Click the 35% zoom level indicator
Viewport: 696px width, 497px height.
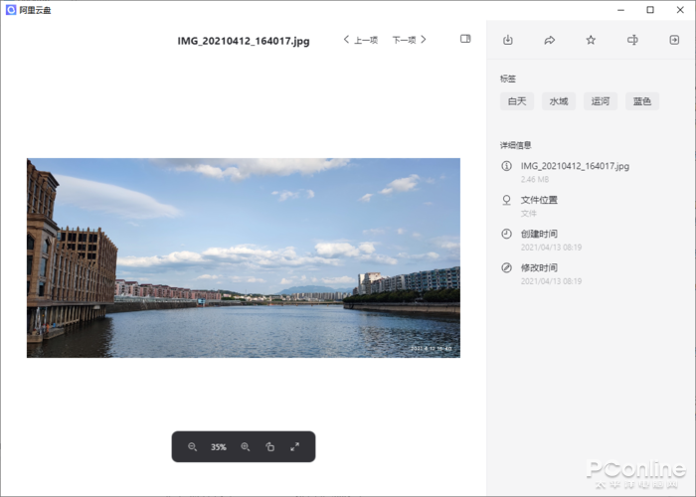[218, 447]
